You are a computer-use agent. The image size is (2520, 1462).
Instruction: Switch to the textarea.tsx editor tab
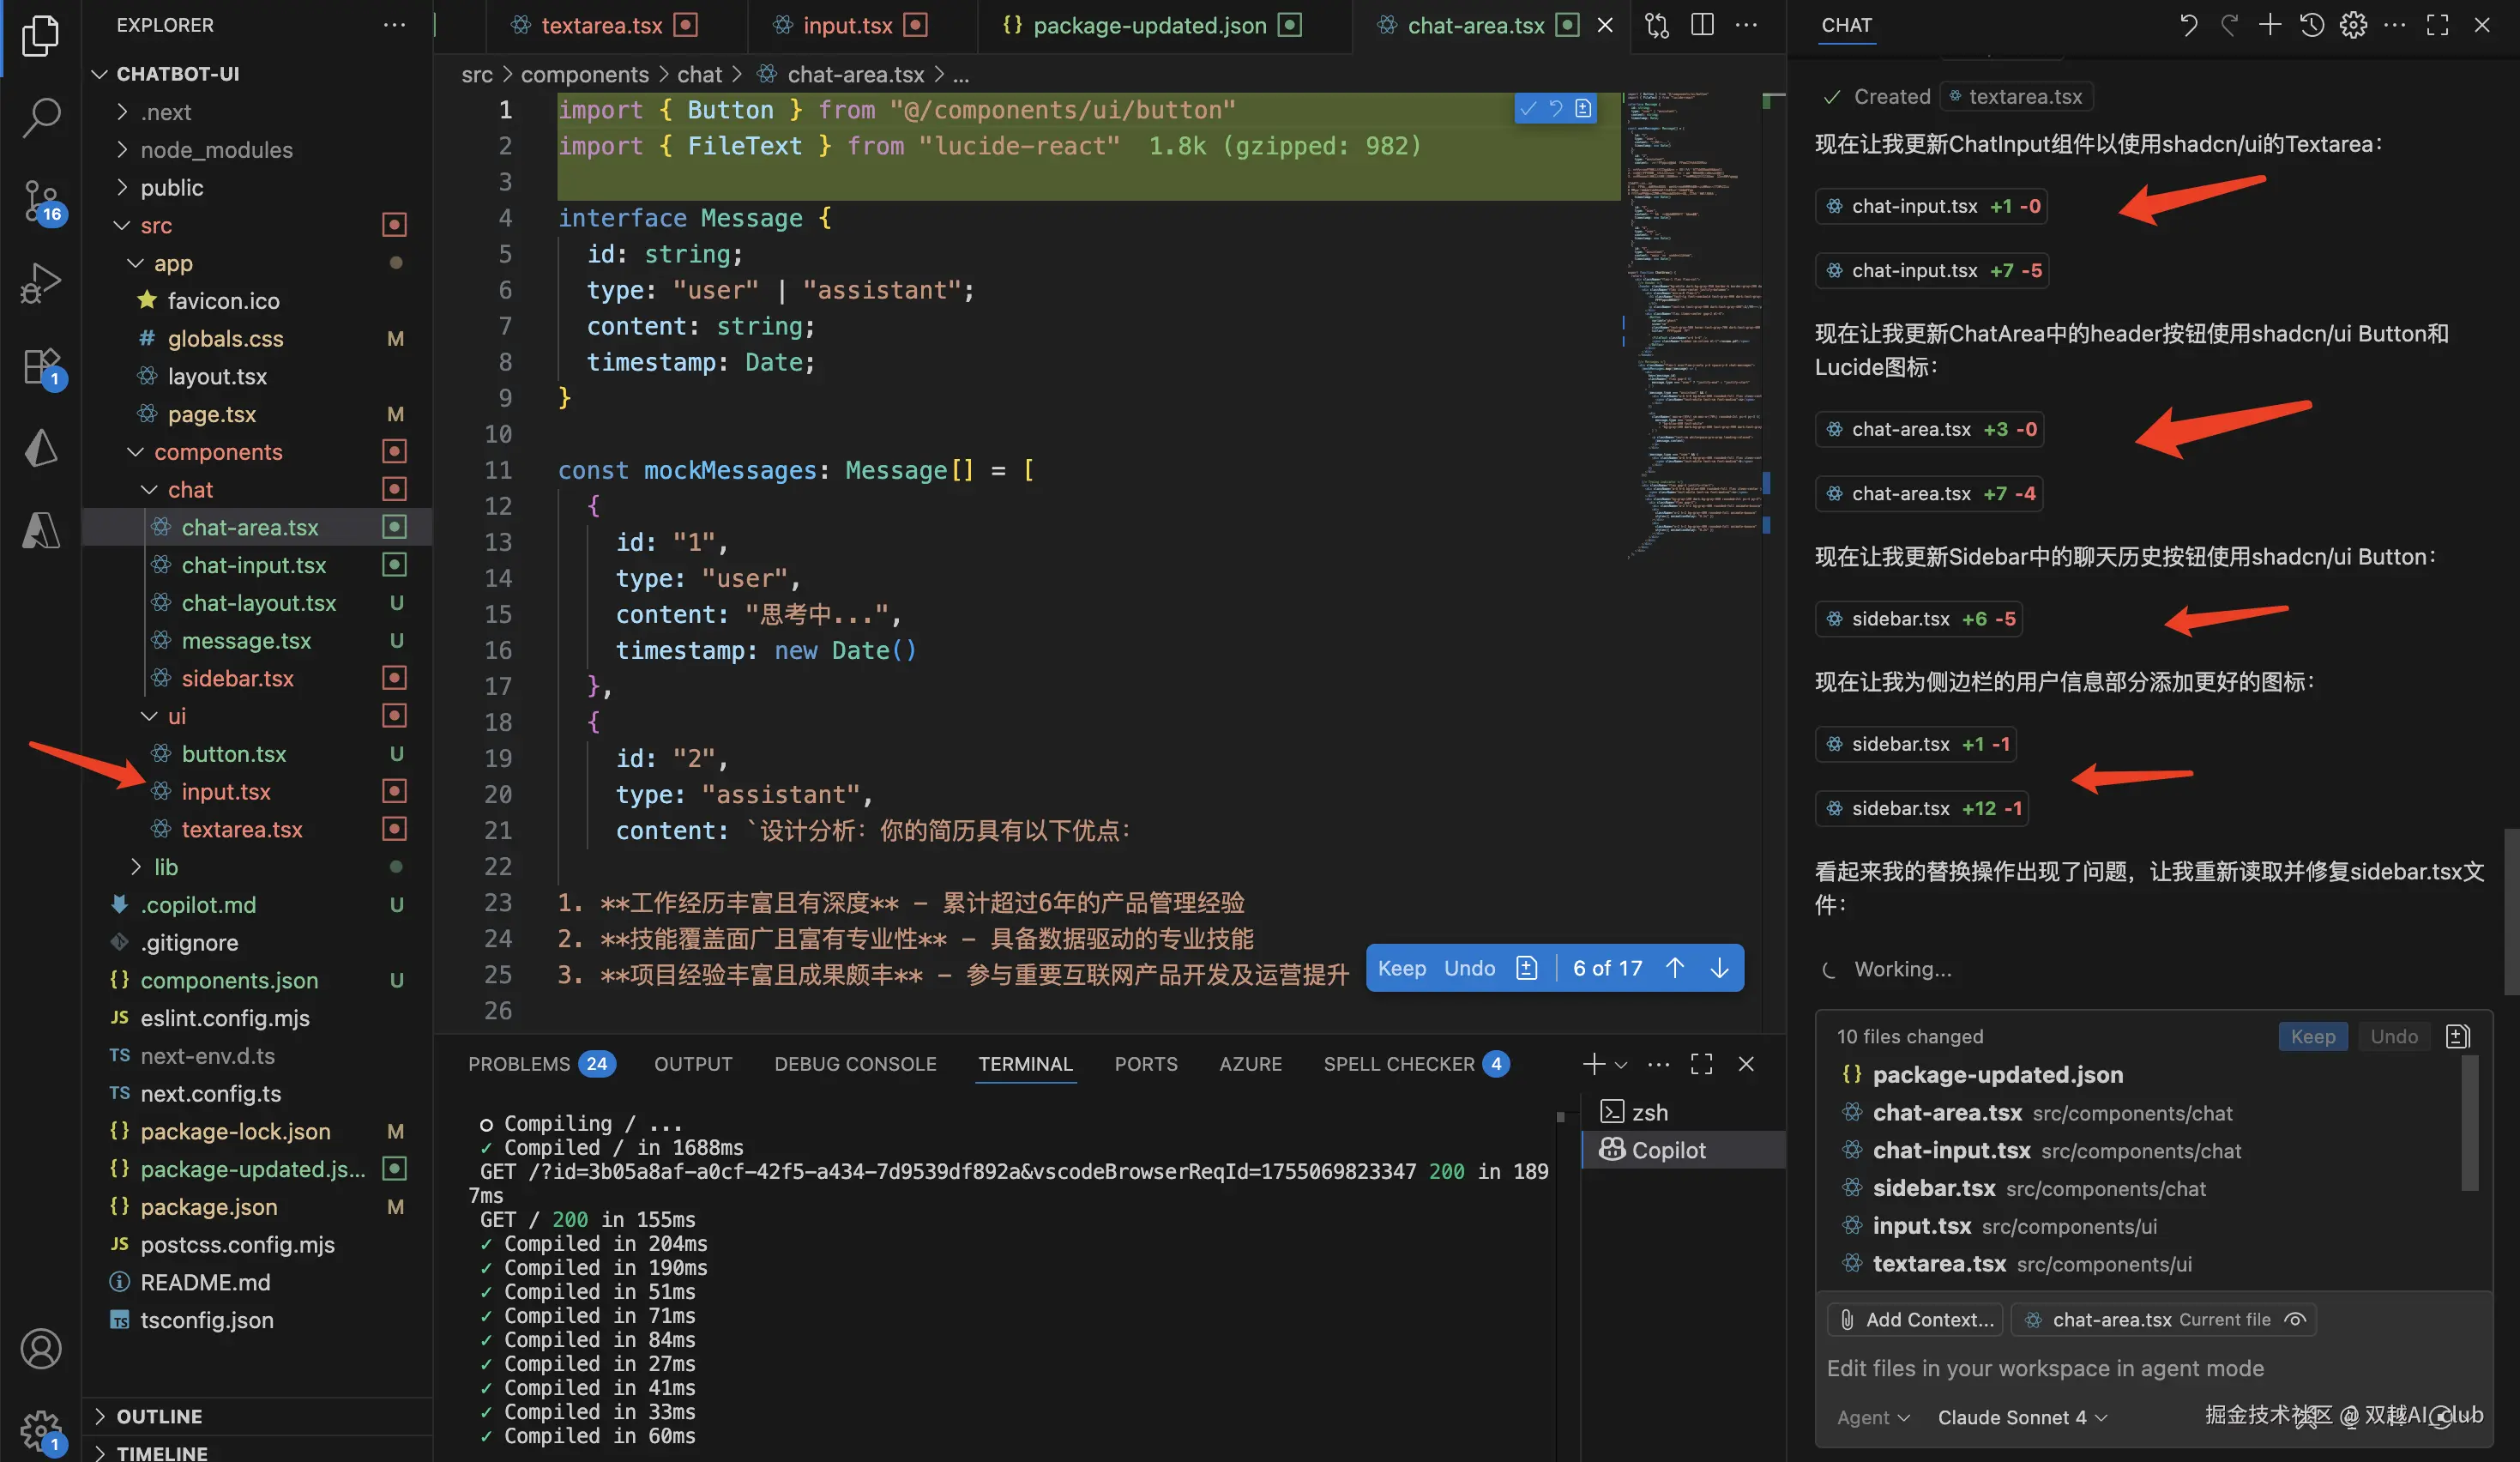[x=601, y=25]
